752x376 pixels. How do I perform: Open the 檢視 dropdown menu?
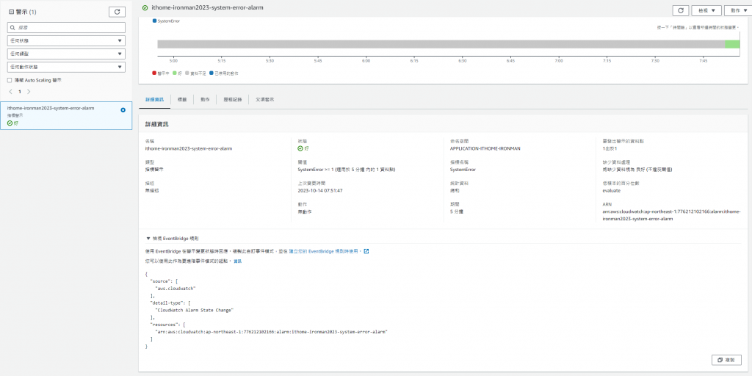[707, 10]
